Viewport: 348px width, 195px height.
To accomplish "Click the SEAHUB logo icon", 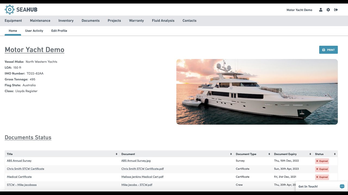I will 10,9.
